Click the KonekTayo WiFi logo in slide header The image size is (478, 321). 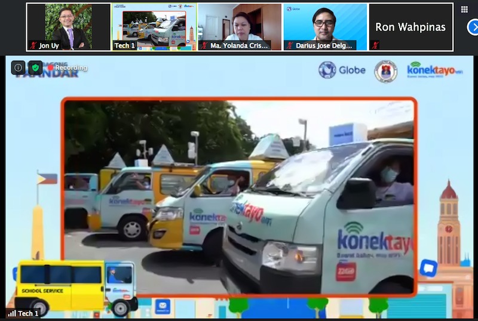point(434,70)
